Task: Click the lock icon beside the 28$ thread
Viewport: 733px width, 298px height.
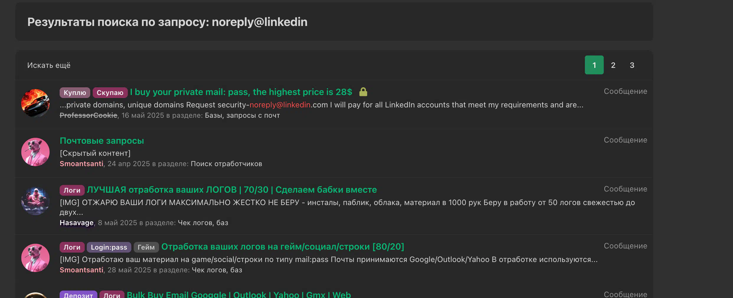Action: [363, 92]
